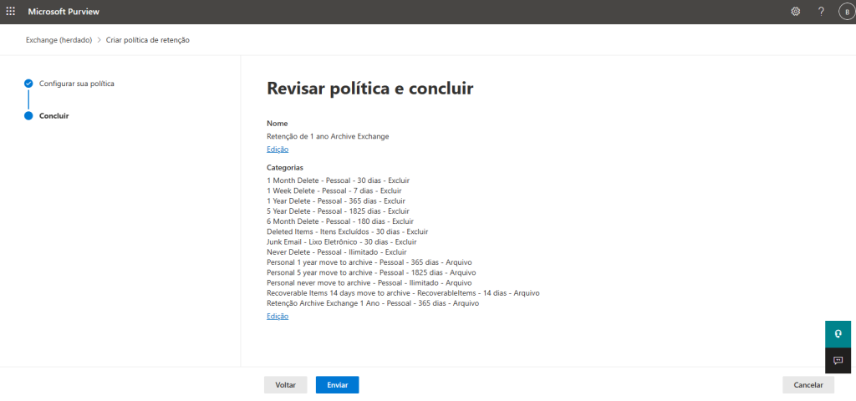Click Edição link below the Categorias list

tap(278, 317)
